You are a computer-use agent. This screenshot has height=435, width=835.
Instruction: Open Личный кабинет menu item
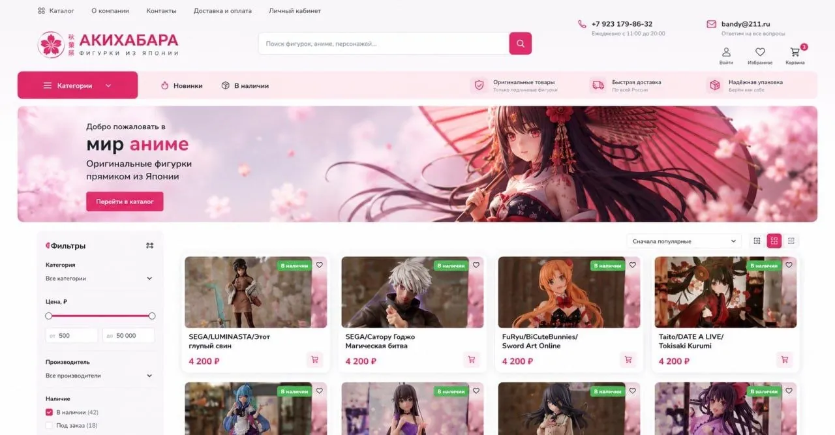[x=295, y=11]
